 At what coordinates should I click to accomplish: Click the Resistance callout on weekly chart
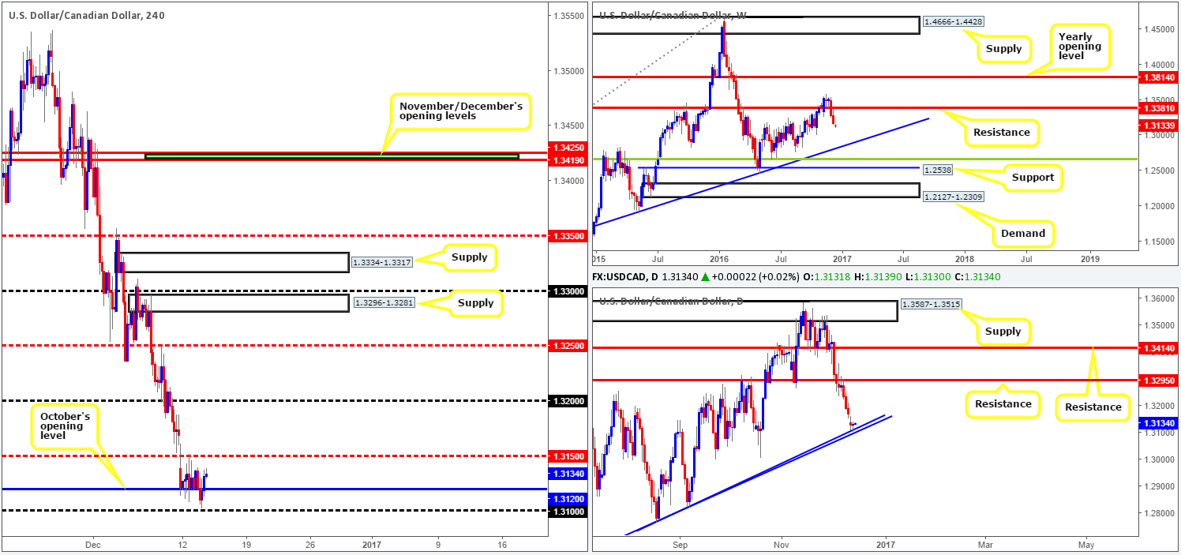1001,132
